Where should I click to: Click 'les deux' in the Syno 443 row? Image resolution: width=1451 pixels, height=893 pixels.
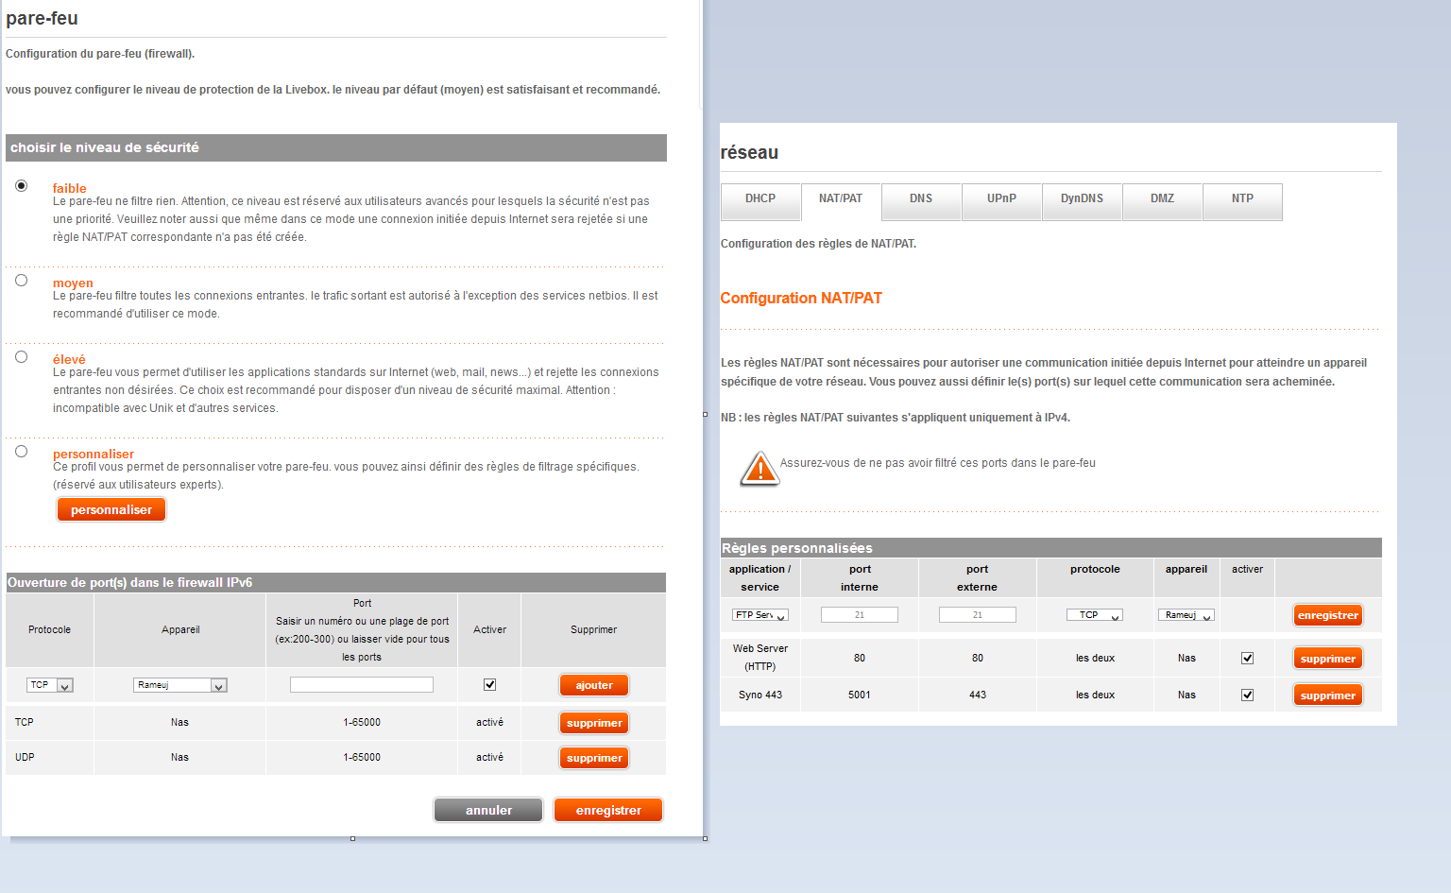[x=1095, y=695]
